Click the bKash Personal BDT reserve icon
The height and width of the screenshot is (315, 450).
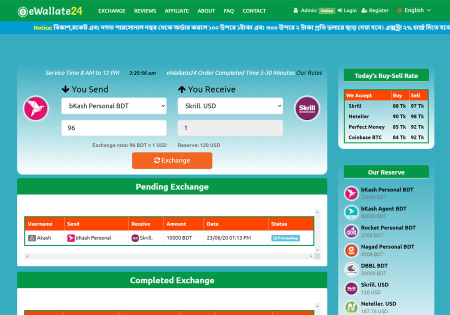[x=351, y=193]
